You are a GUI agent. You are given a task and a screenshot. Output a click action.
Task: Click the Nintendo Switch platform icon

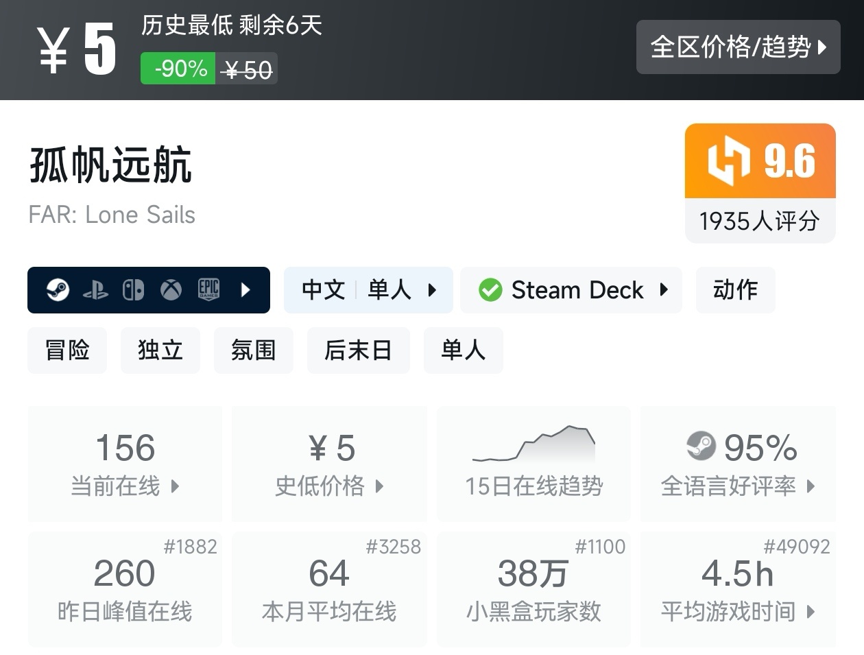coord(133,290)
